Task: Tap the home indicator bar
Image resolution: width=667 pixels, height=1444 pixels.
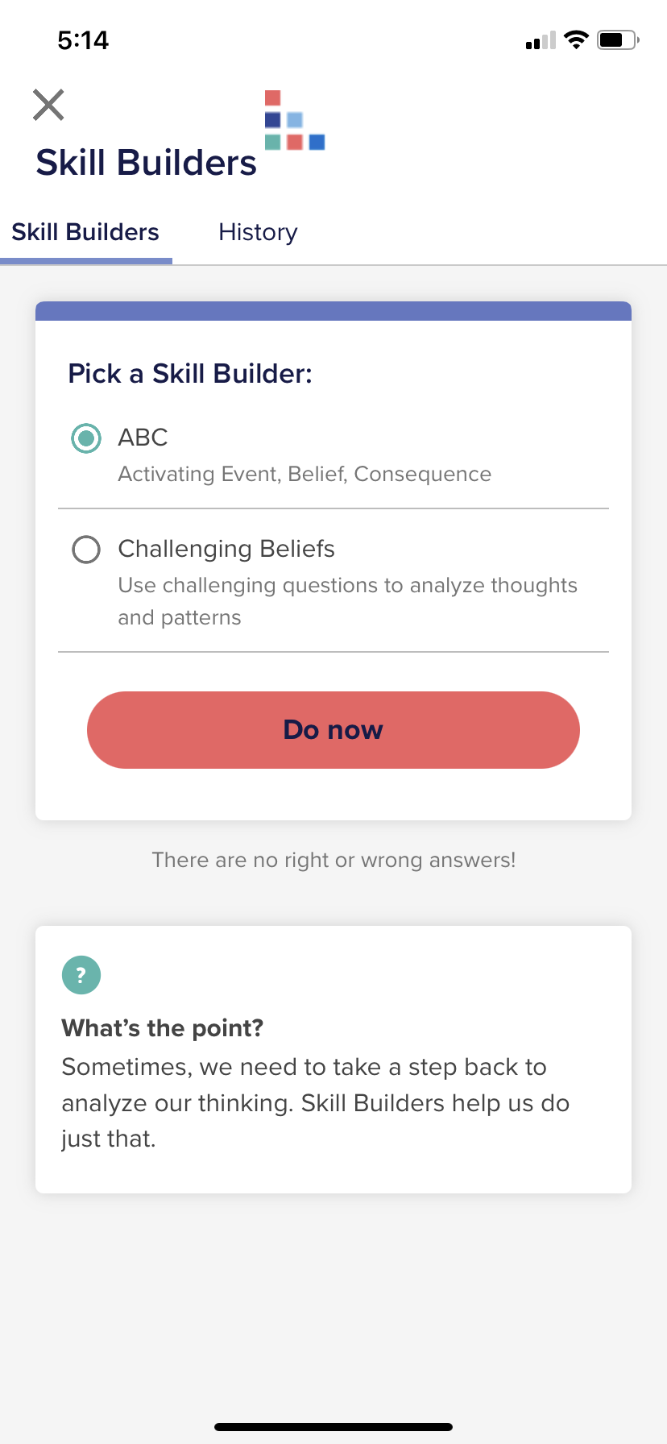Action: tap(333, 1427)
